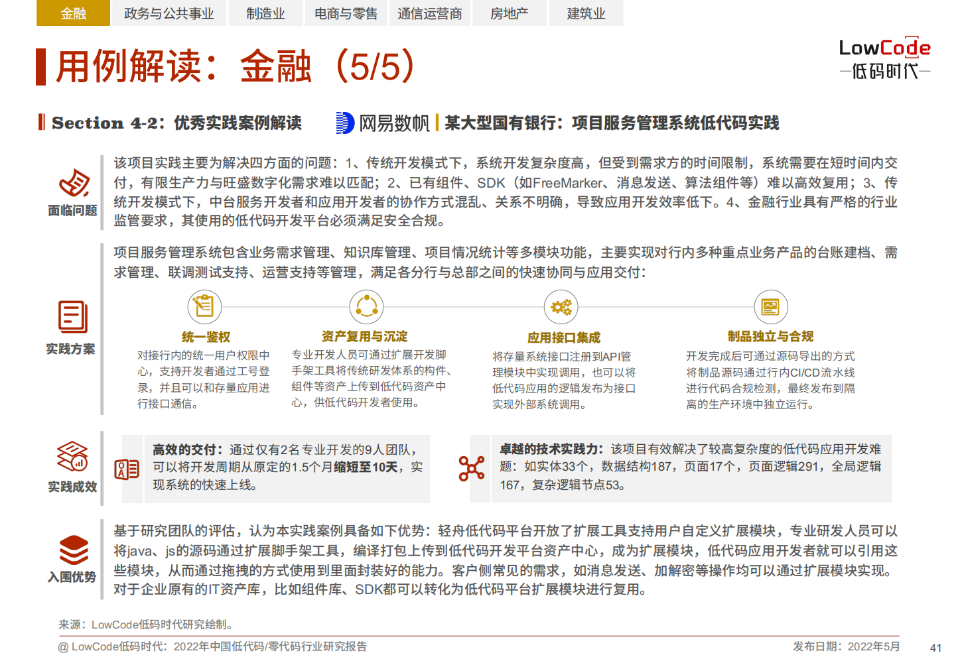Click the 制品独立与合规 heading
The width and height of the screenshot is (958, 663).
pyautogui.click(x=770, y=337)
